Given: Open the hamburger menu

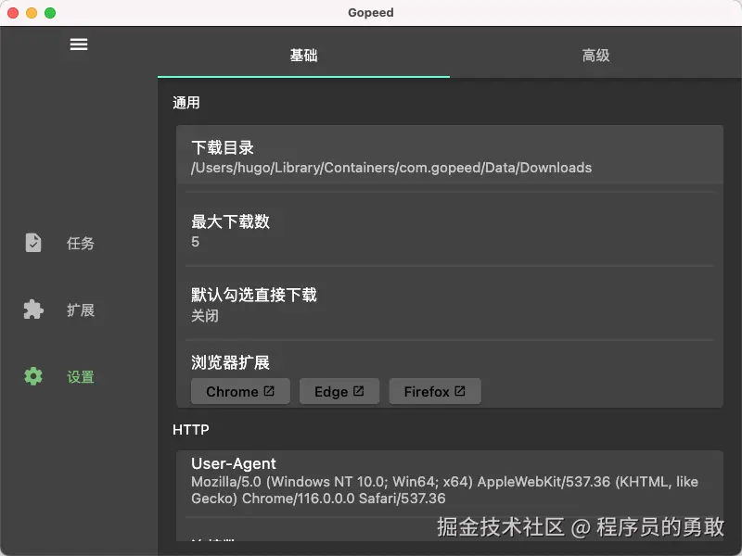Looking at the screenshot, I should (79, 44).
